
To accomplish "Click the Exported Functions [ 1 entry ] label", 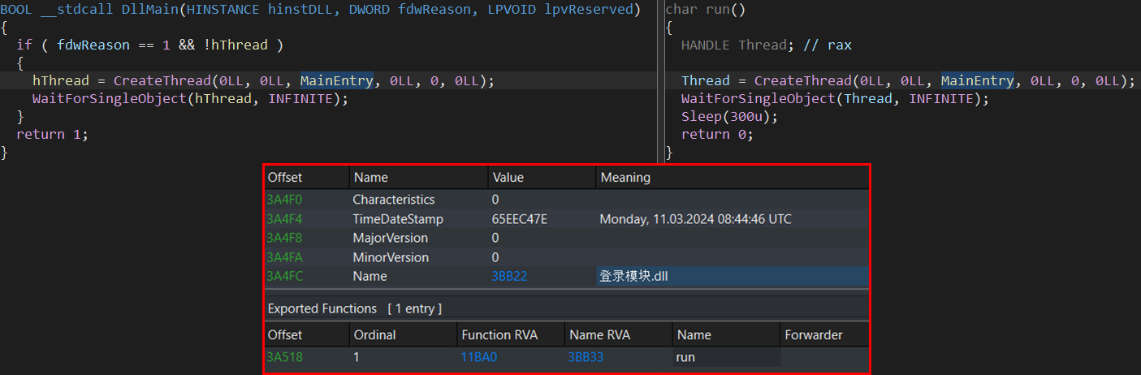I will (x=355, y=308).
